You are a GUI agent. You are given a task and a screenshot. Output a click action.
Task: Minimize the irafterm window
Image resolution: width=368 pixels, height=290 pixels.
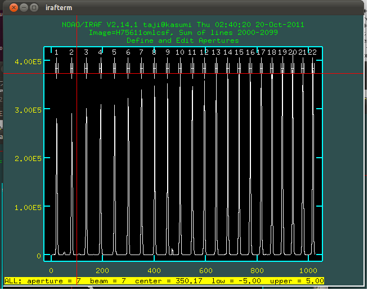pos(25,8)
